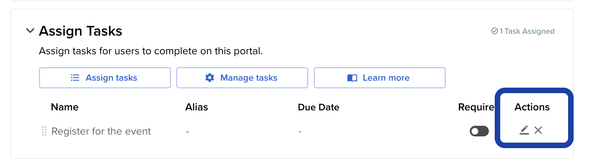Click the empty Alias cell of the task
Image resolution: width=596 pixels, height=165 pixels.
pyautogui.click(x=188, y=131)
